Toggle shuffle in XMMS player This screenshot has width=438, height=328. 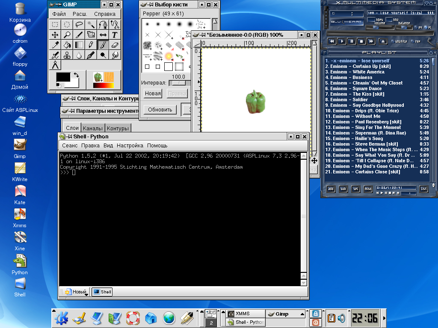(399, 41)
